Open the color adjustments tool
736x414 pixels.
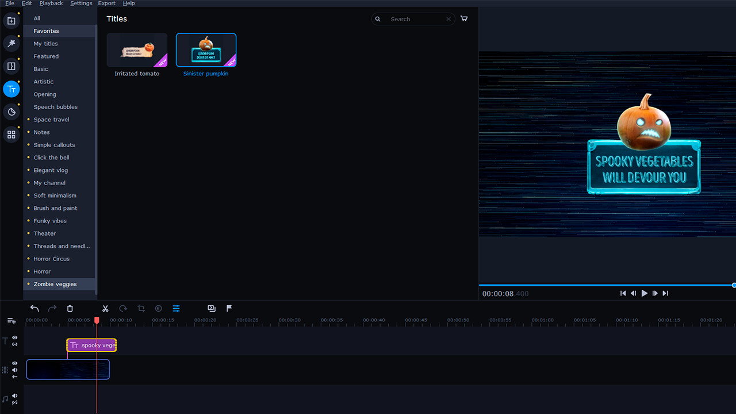tap(158, 308)
